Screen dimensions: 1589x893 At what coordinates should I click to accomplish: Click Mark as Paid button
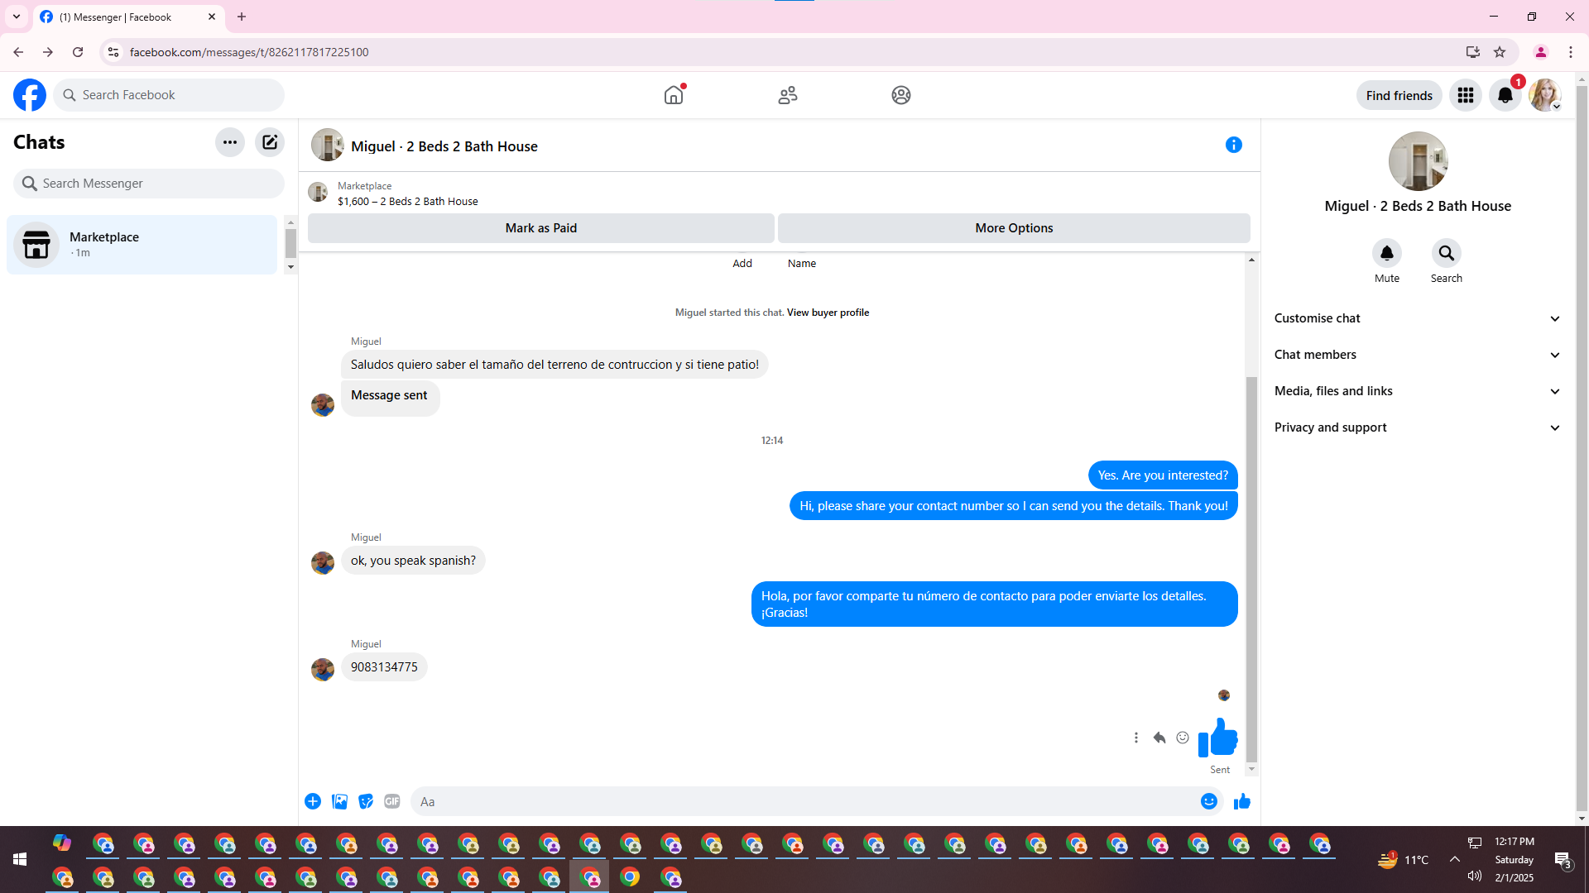pos(541,228)
